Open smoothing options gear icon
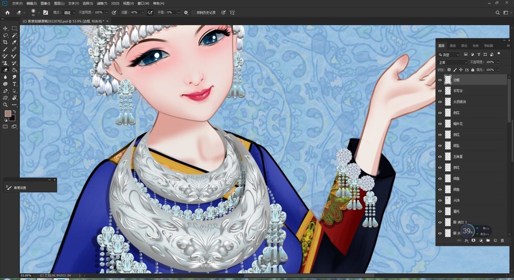Screen dimensions: 514x280 click(x=186, y=13)
